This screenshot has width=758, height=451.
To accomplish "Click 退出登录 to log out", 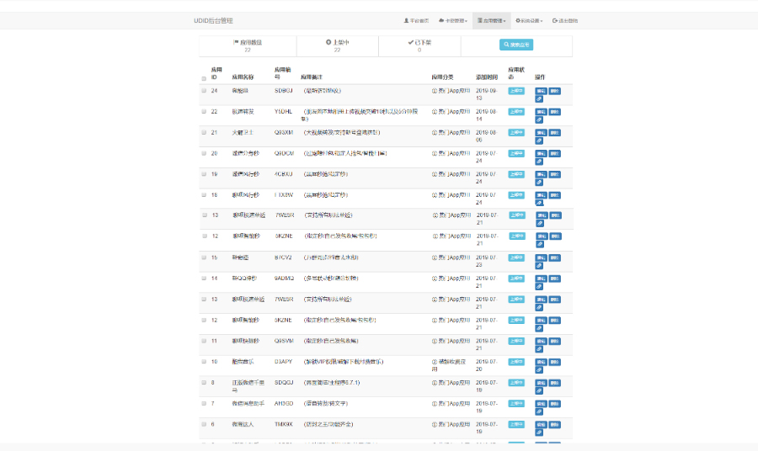I will click(565, 20).
